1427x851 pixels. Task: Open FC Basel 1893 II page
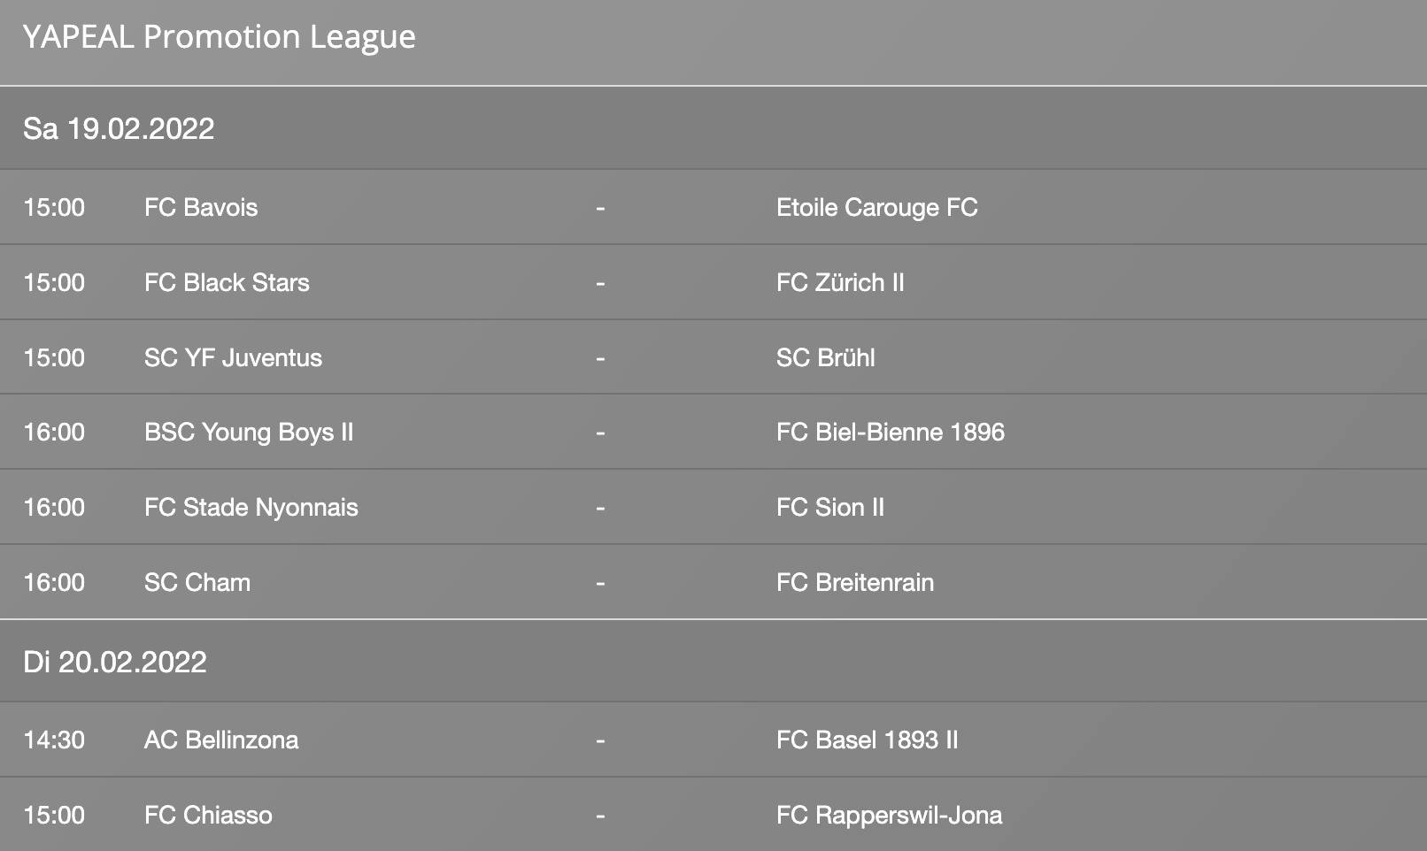tap(867, 740)
